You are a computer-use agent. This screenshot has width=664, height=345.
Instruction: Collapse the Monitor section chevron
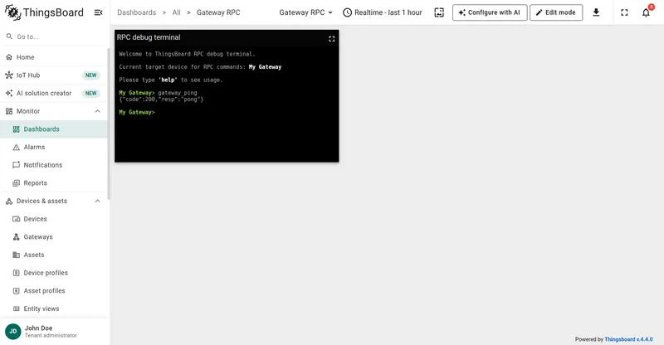tap(97, 111)
